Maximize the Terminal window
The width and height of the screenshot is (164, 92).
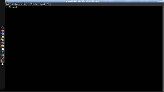(161, 1)
